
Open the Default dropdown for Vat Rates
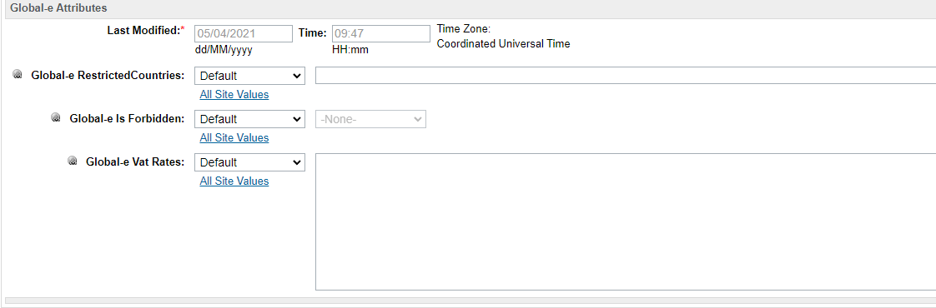[249, 162]
